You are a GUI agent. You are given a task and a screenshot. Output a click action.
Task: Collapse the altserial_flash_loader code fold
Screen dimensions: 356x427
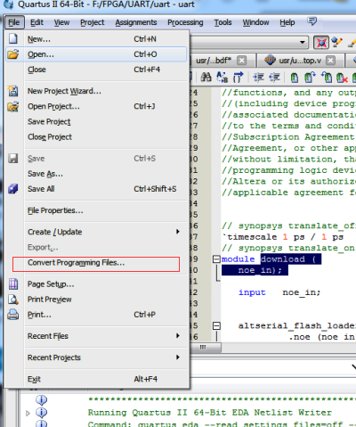point(216,325)
